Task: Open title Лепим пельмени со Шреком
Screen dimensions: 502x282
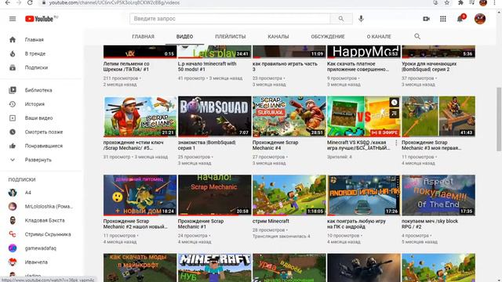Action: coord(126,67)
